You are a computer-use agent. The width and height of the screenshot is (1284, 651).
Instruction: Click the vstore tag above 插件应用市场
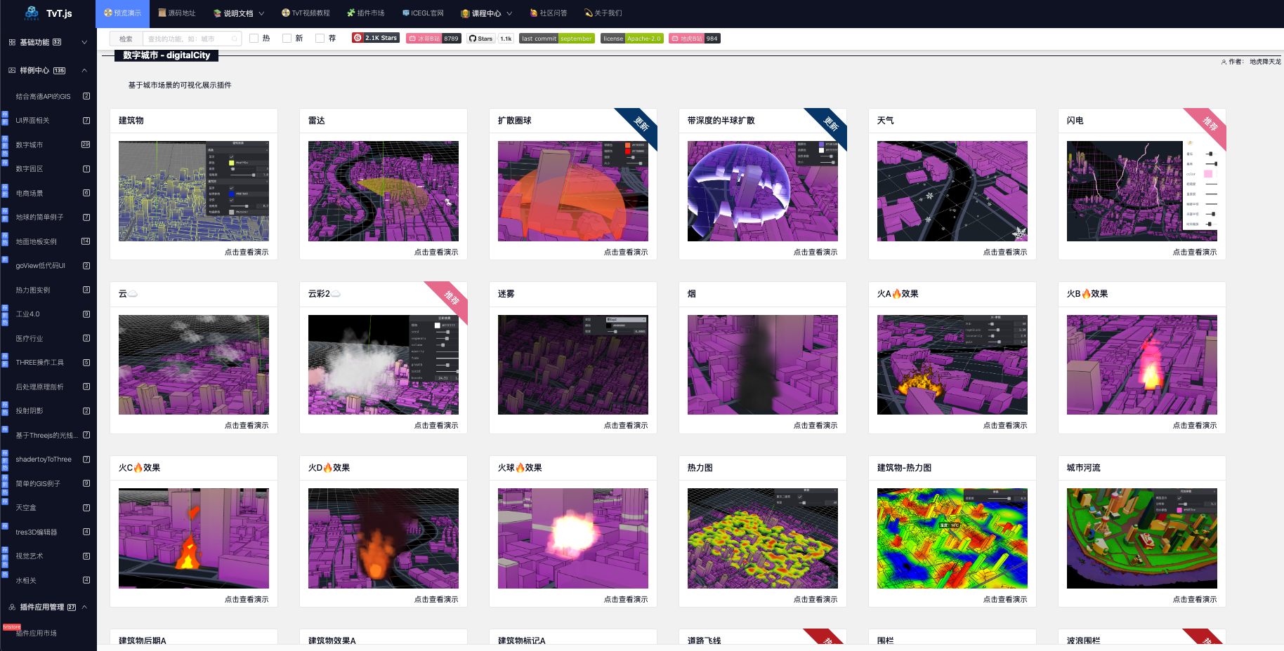(x=12, y=627)
